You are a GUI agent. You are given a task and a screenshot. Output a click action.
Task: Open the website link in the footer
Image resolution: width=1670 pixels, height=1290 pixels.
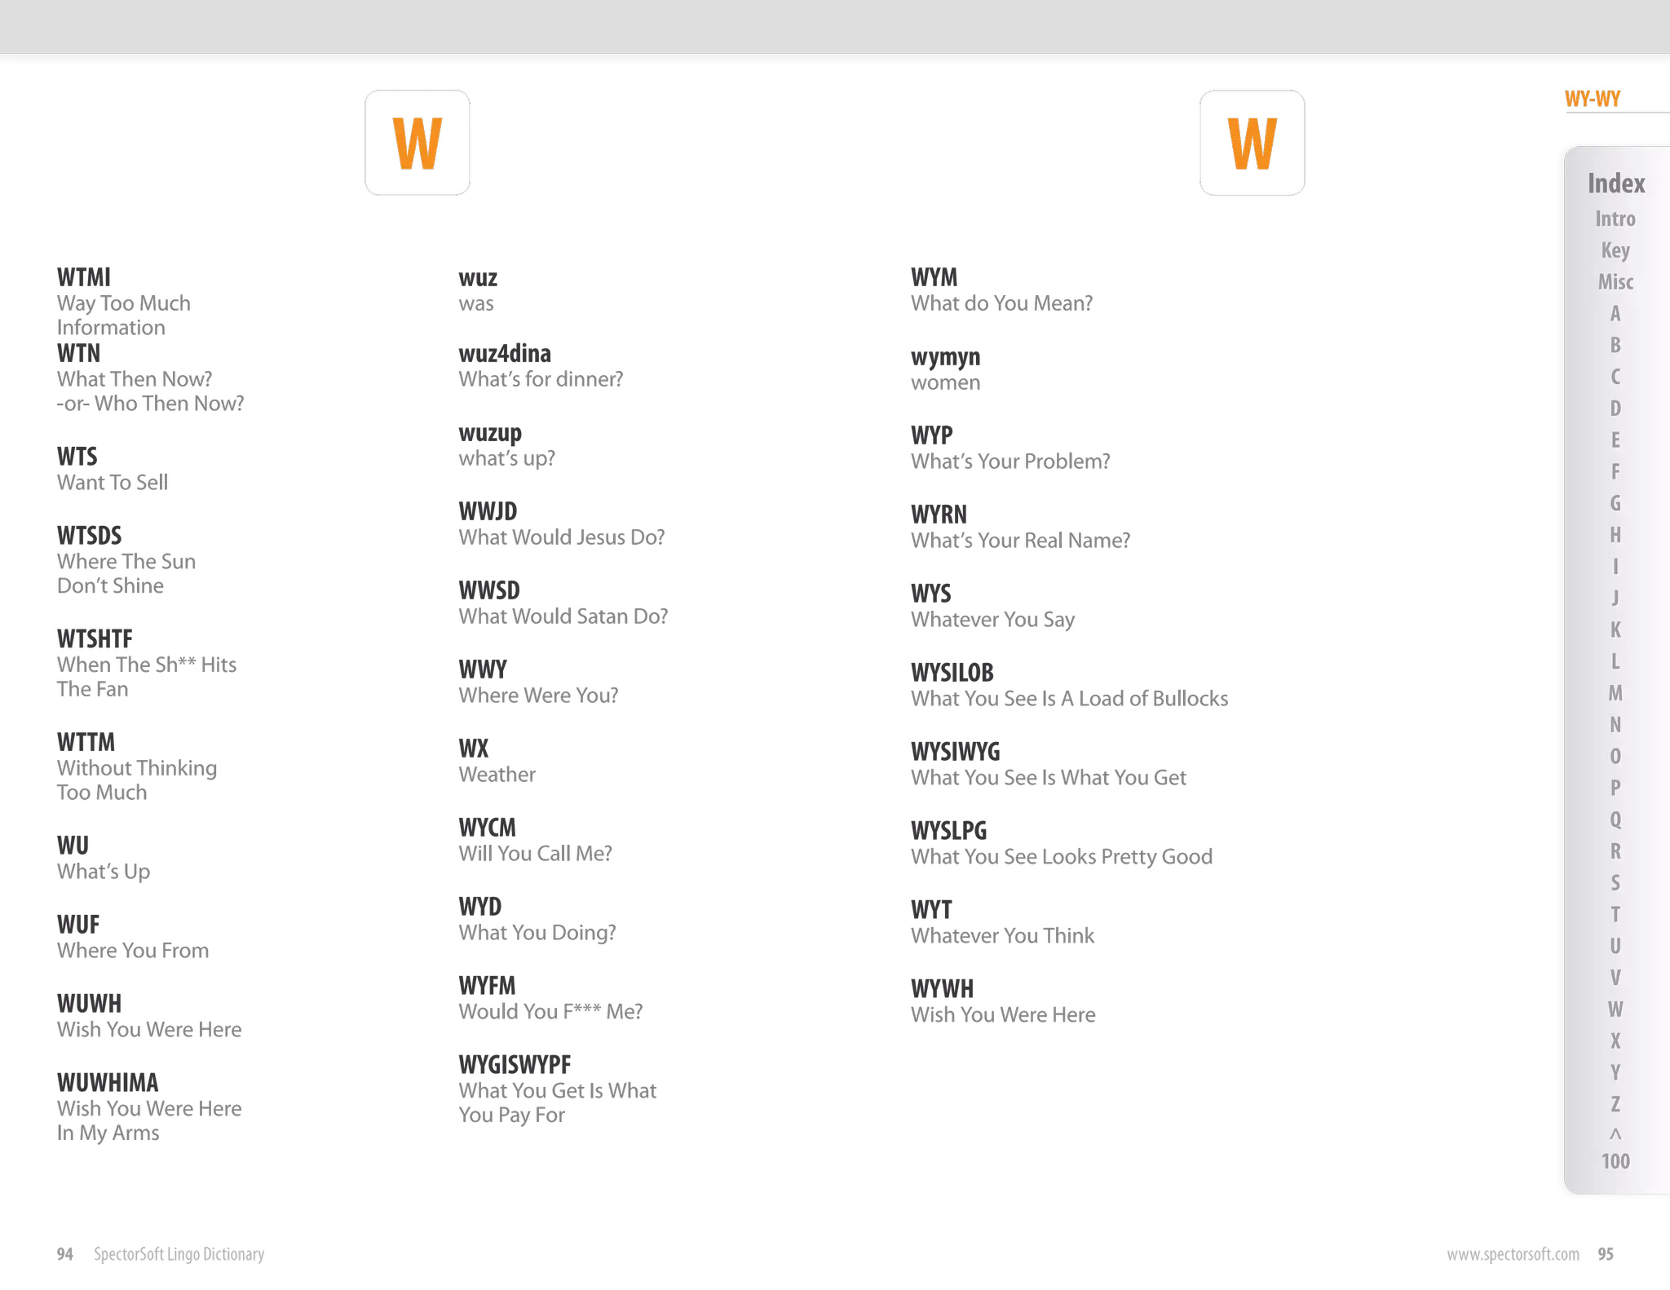pos(1512,1255)
